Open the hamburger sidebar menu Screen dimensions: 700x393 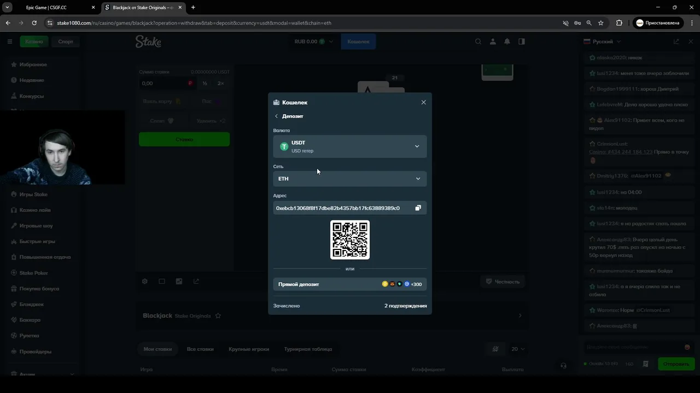9,41
